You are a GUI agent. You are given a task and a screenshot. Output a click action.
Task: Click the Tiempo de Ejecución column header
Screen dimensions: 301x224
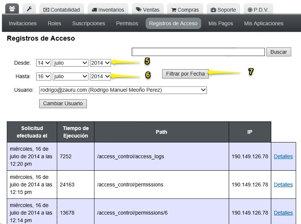pos(76,132)
